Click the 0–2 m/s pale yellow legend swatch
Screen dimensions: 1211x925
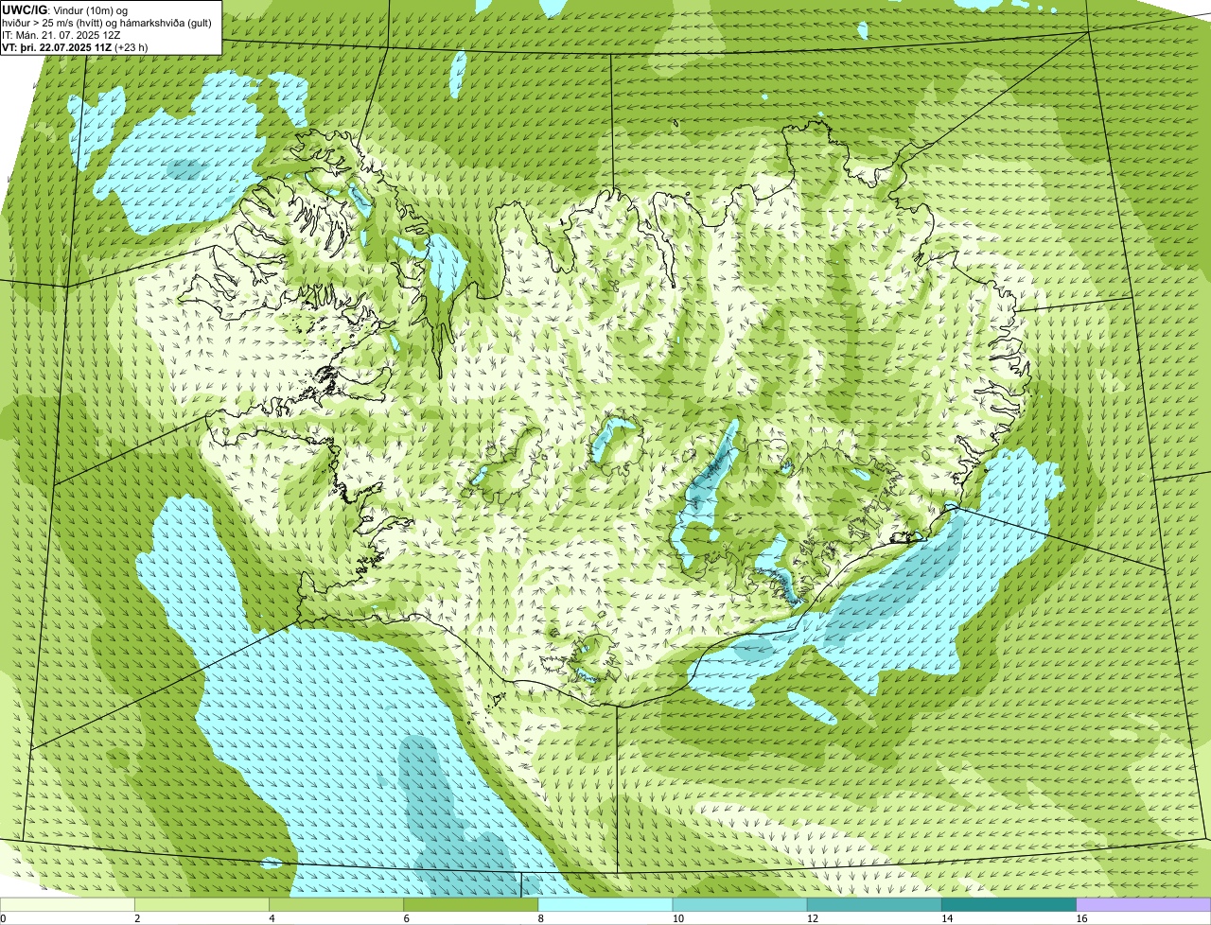tap(67, 905)
